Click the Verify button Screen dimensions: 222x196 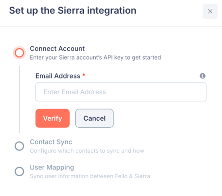[52, 118]
